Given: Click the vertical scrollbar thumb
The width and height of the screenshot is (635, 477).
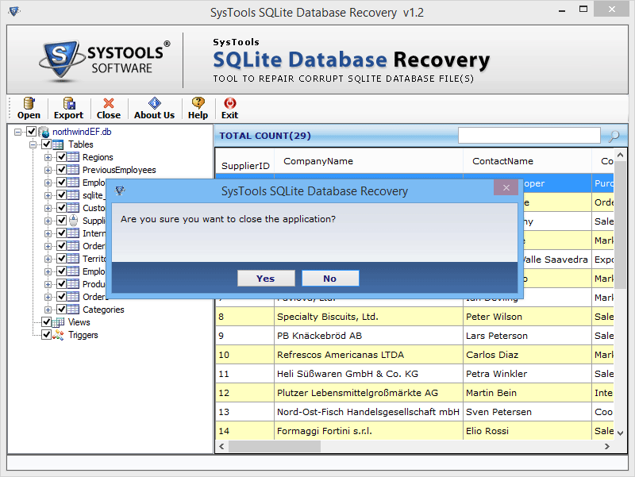Looking at the screenshot, I should [x=620, y=225].
